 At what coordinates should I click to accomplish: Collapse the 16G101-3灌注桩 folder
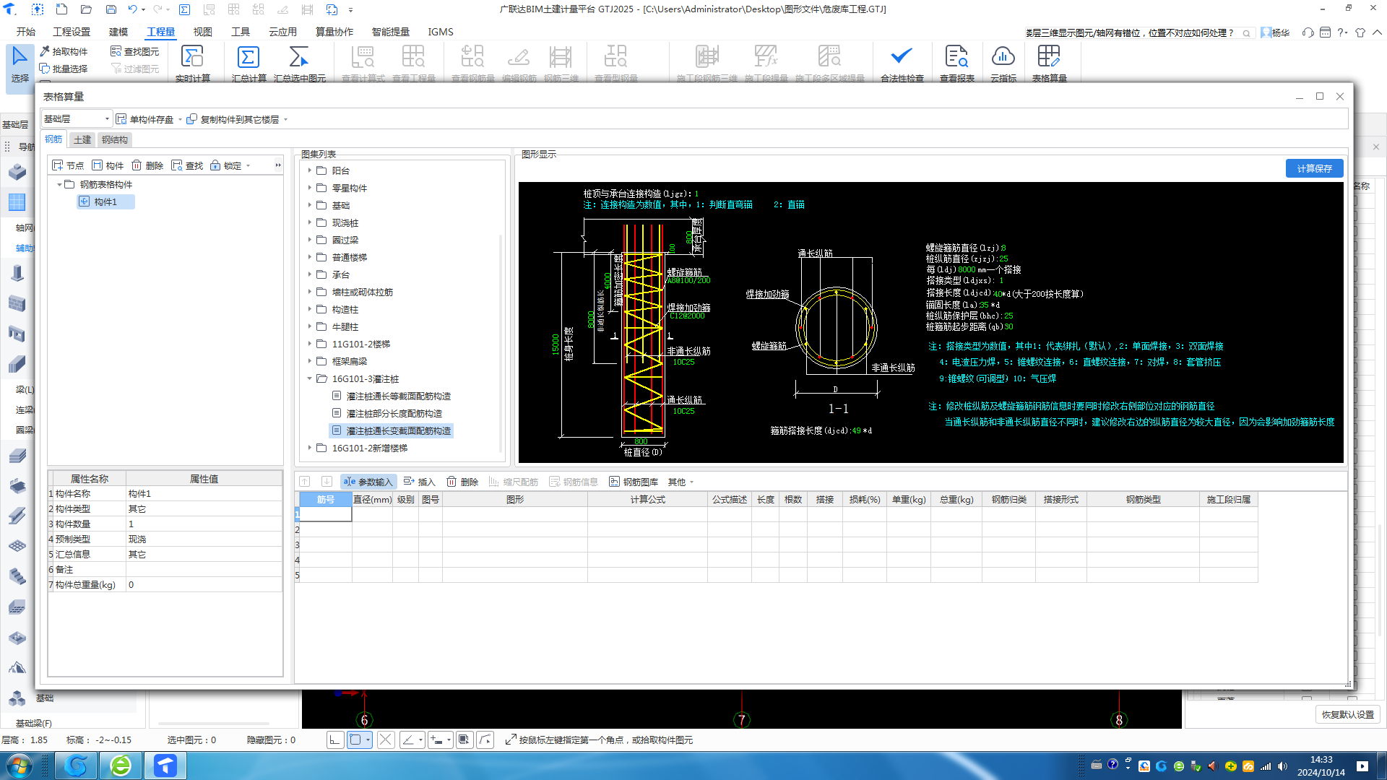[x=310, y=378]
